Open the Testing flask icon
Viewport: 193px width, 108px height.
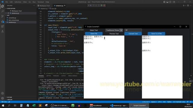coord(2,31)
